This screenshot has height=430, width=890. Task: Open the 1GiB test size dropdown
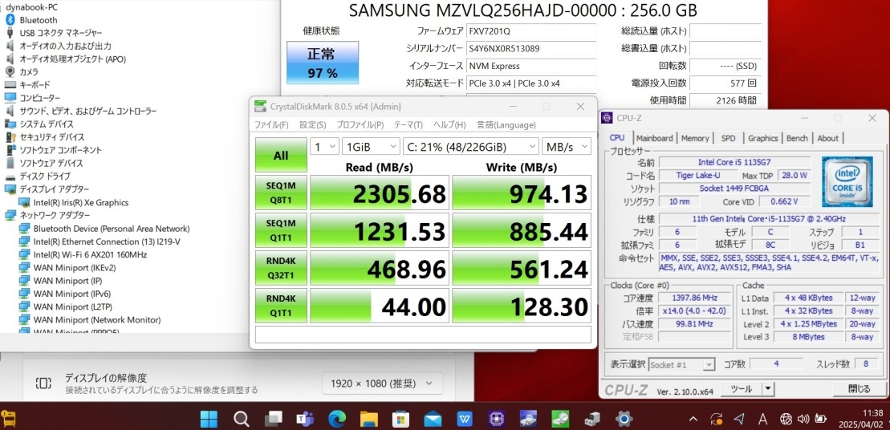pos(371,146)
